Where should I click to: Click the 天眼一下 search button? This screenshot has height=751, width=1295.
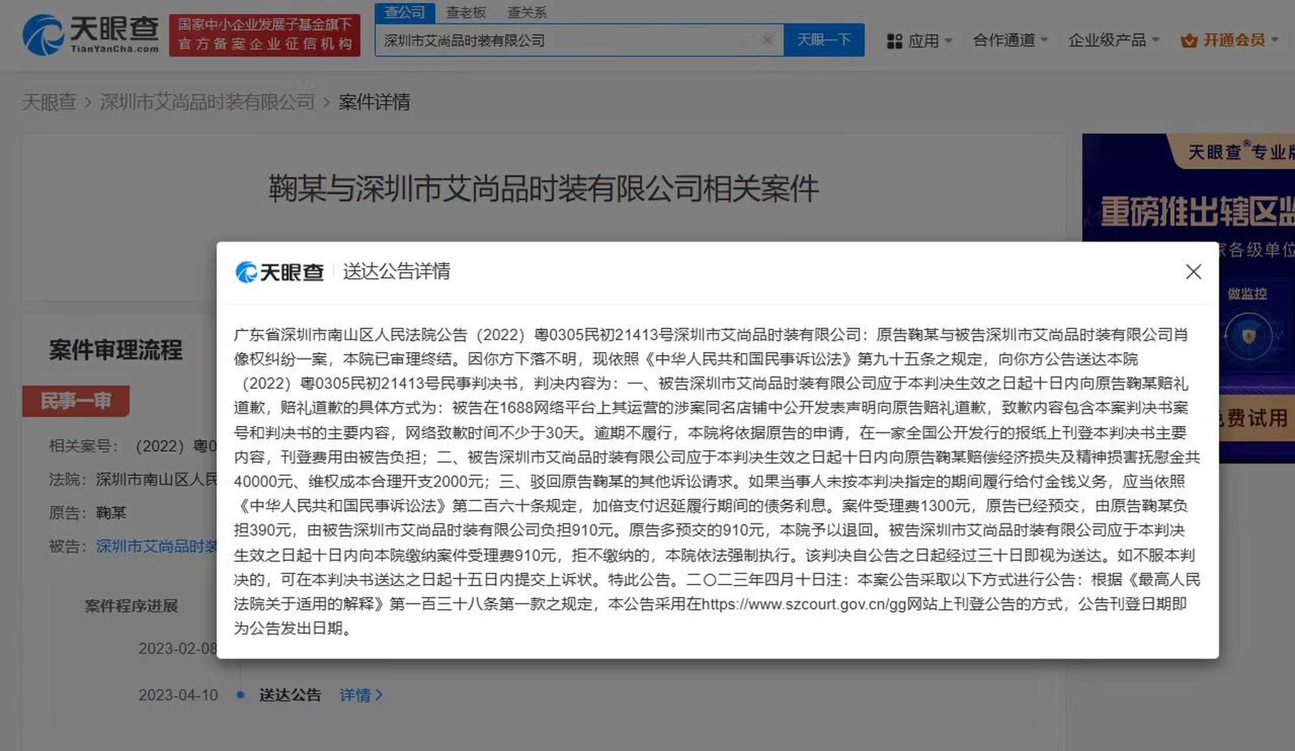point(824,40)
